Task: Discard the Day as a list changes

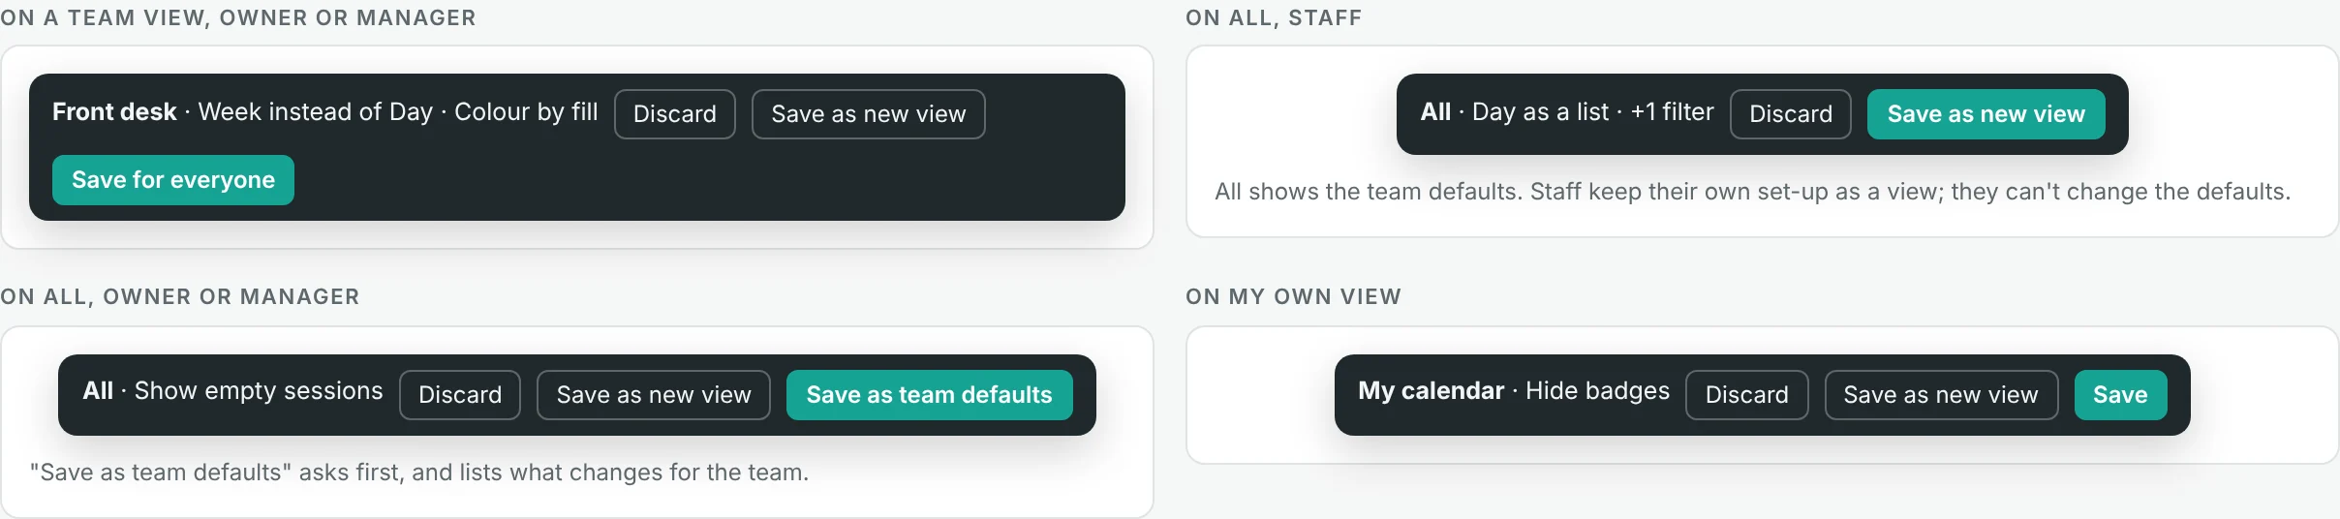Action: tap(1791, 114)
